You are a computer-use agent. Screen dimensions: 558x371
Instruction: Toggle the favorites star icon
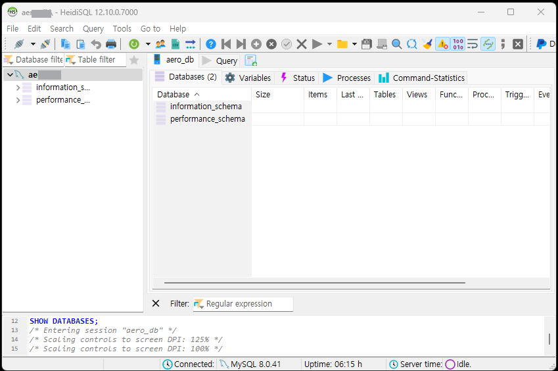pos(134,60)
